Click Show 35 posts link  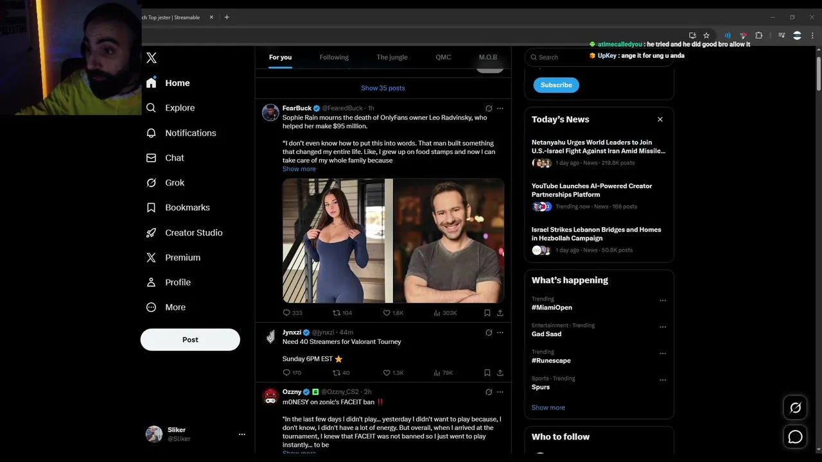383,88
